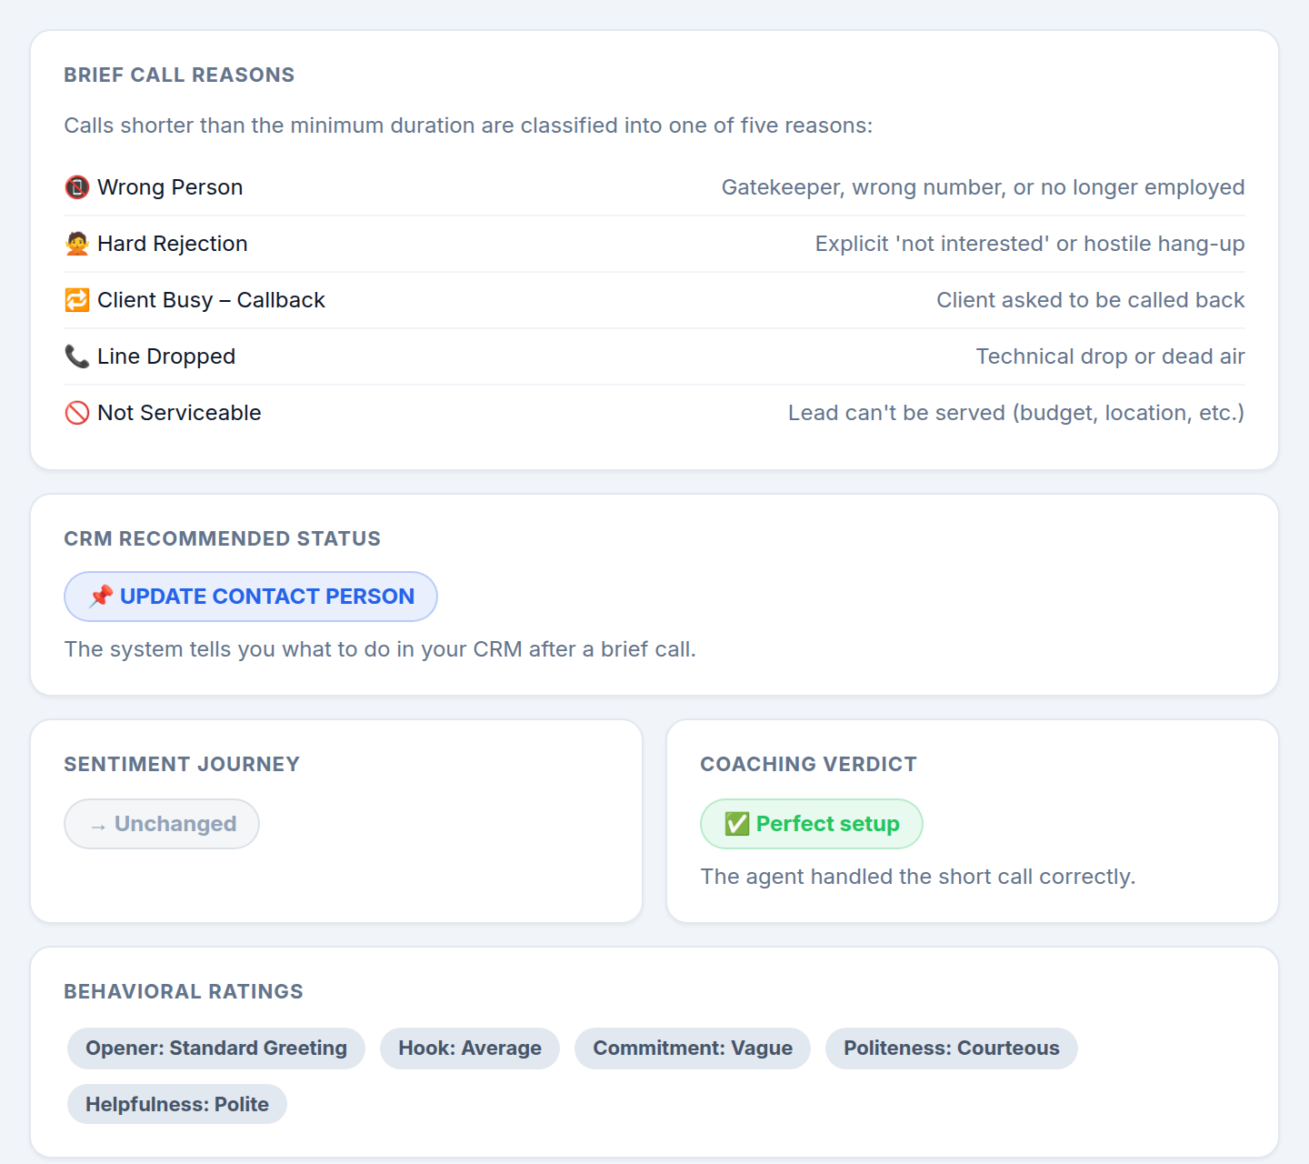The height and width of the screenshot is (1164, 1309).
Task: Select the Politeness: Courteous chip
Action: click(952, 1049)
